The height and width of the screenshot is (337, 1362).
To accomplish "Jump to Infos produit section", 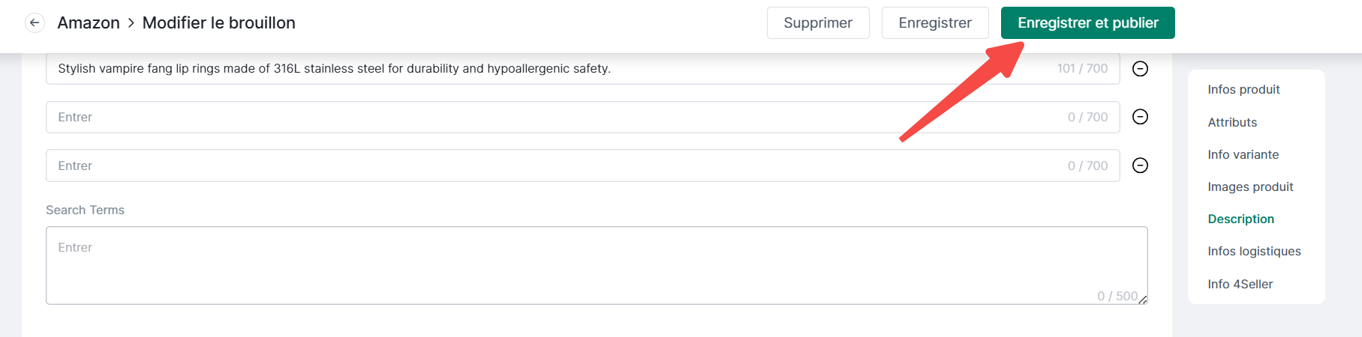I will click(x=1243, y=90).
